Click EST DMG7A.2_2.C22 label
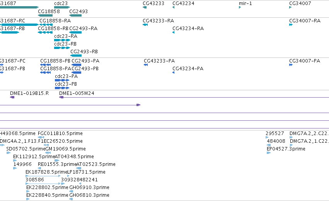 309,133
